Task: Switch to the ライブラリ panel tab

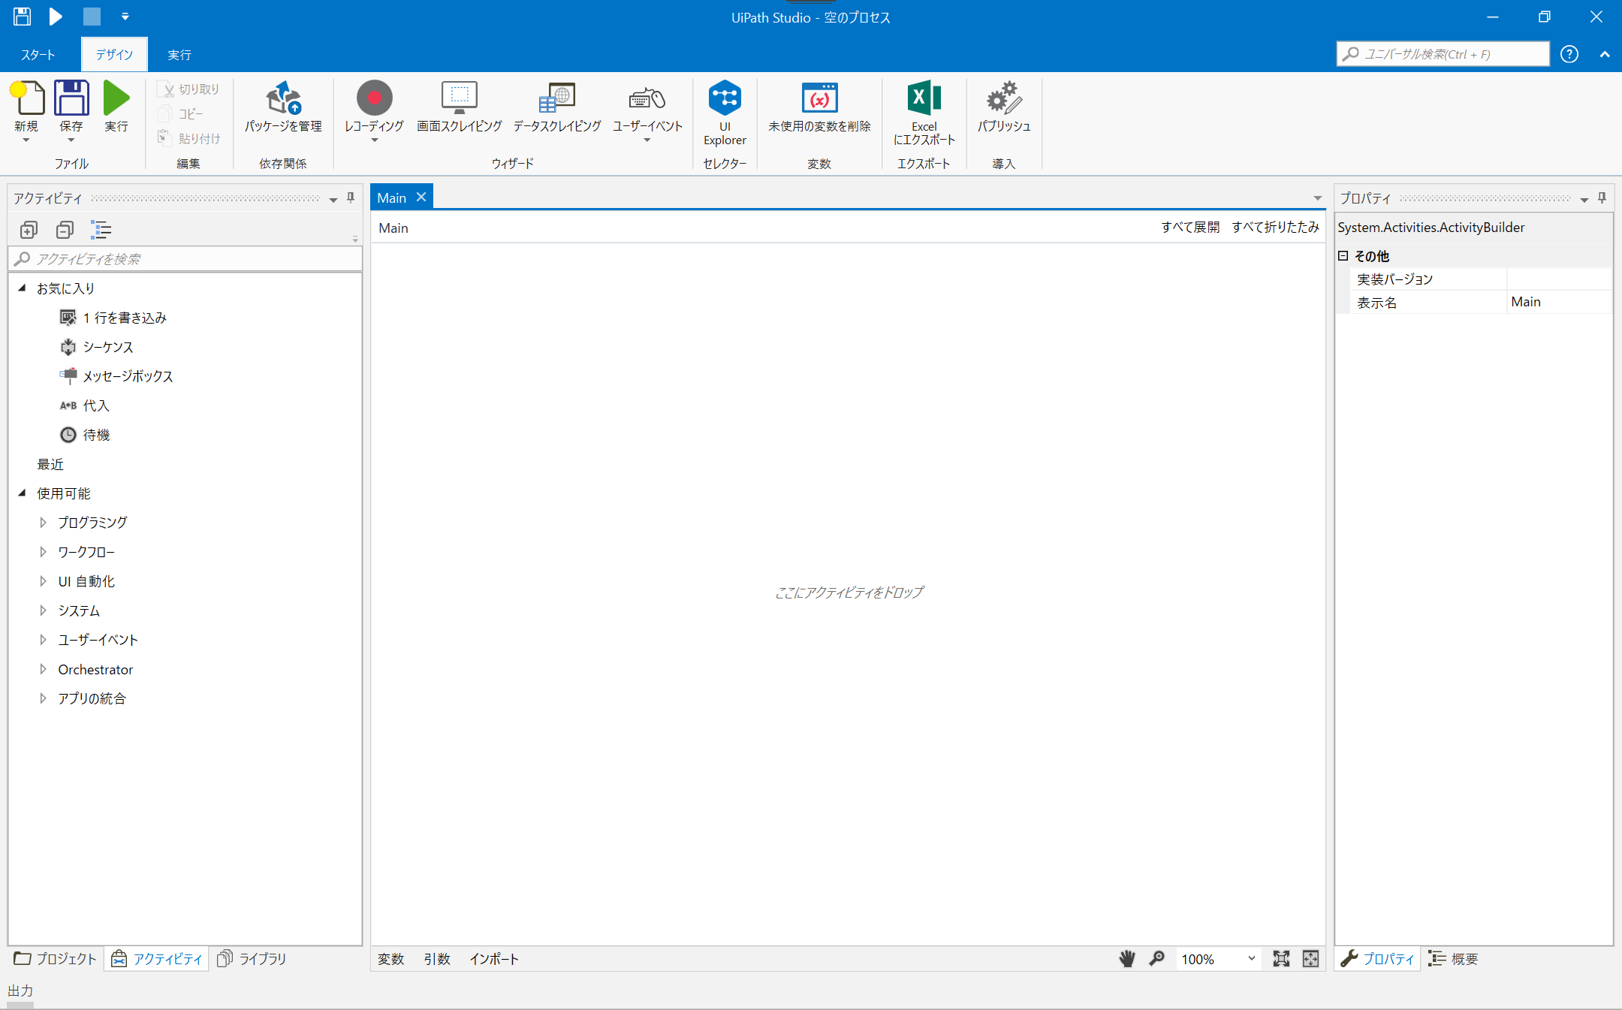Action: pyautogui.click(x=252, y=959)
